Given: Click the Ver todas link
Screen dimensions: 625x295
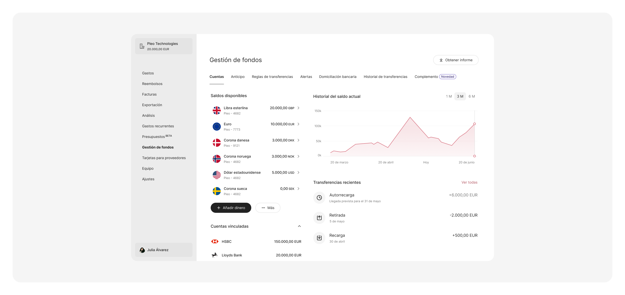Looking at the screenshot, I should 469,182.
